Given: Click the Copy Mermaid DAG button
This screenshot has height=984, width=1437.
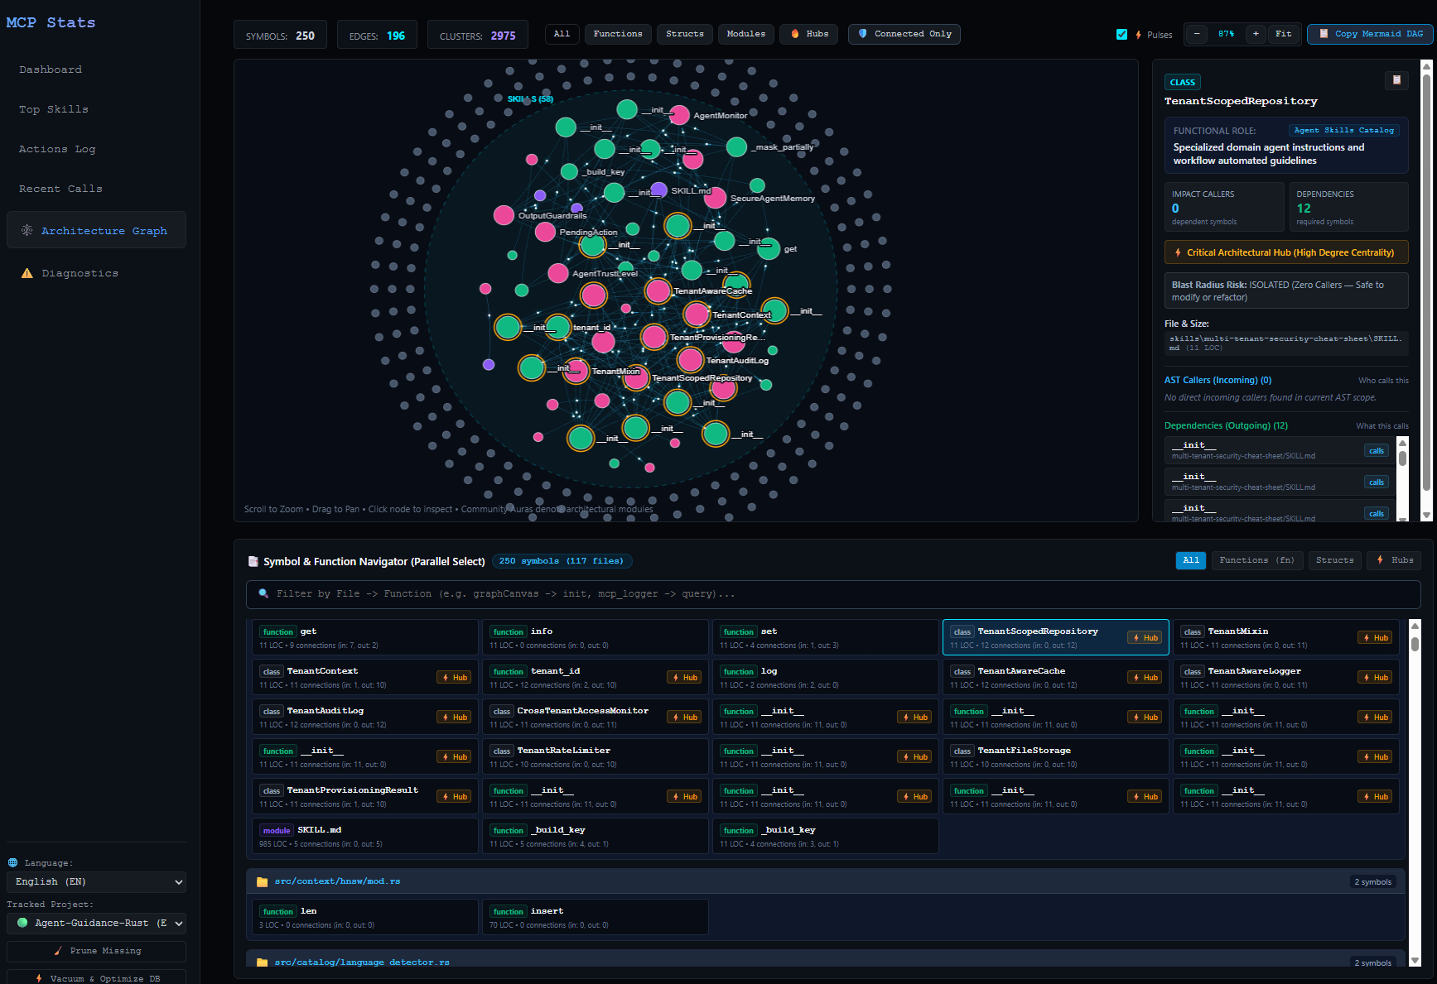Looking at the screenshot, I should point(1370,34).
